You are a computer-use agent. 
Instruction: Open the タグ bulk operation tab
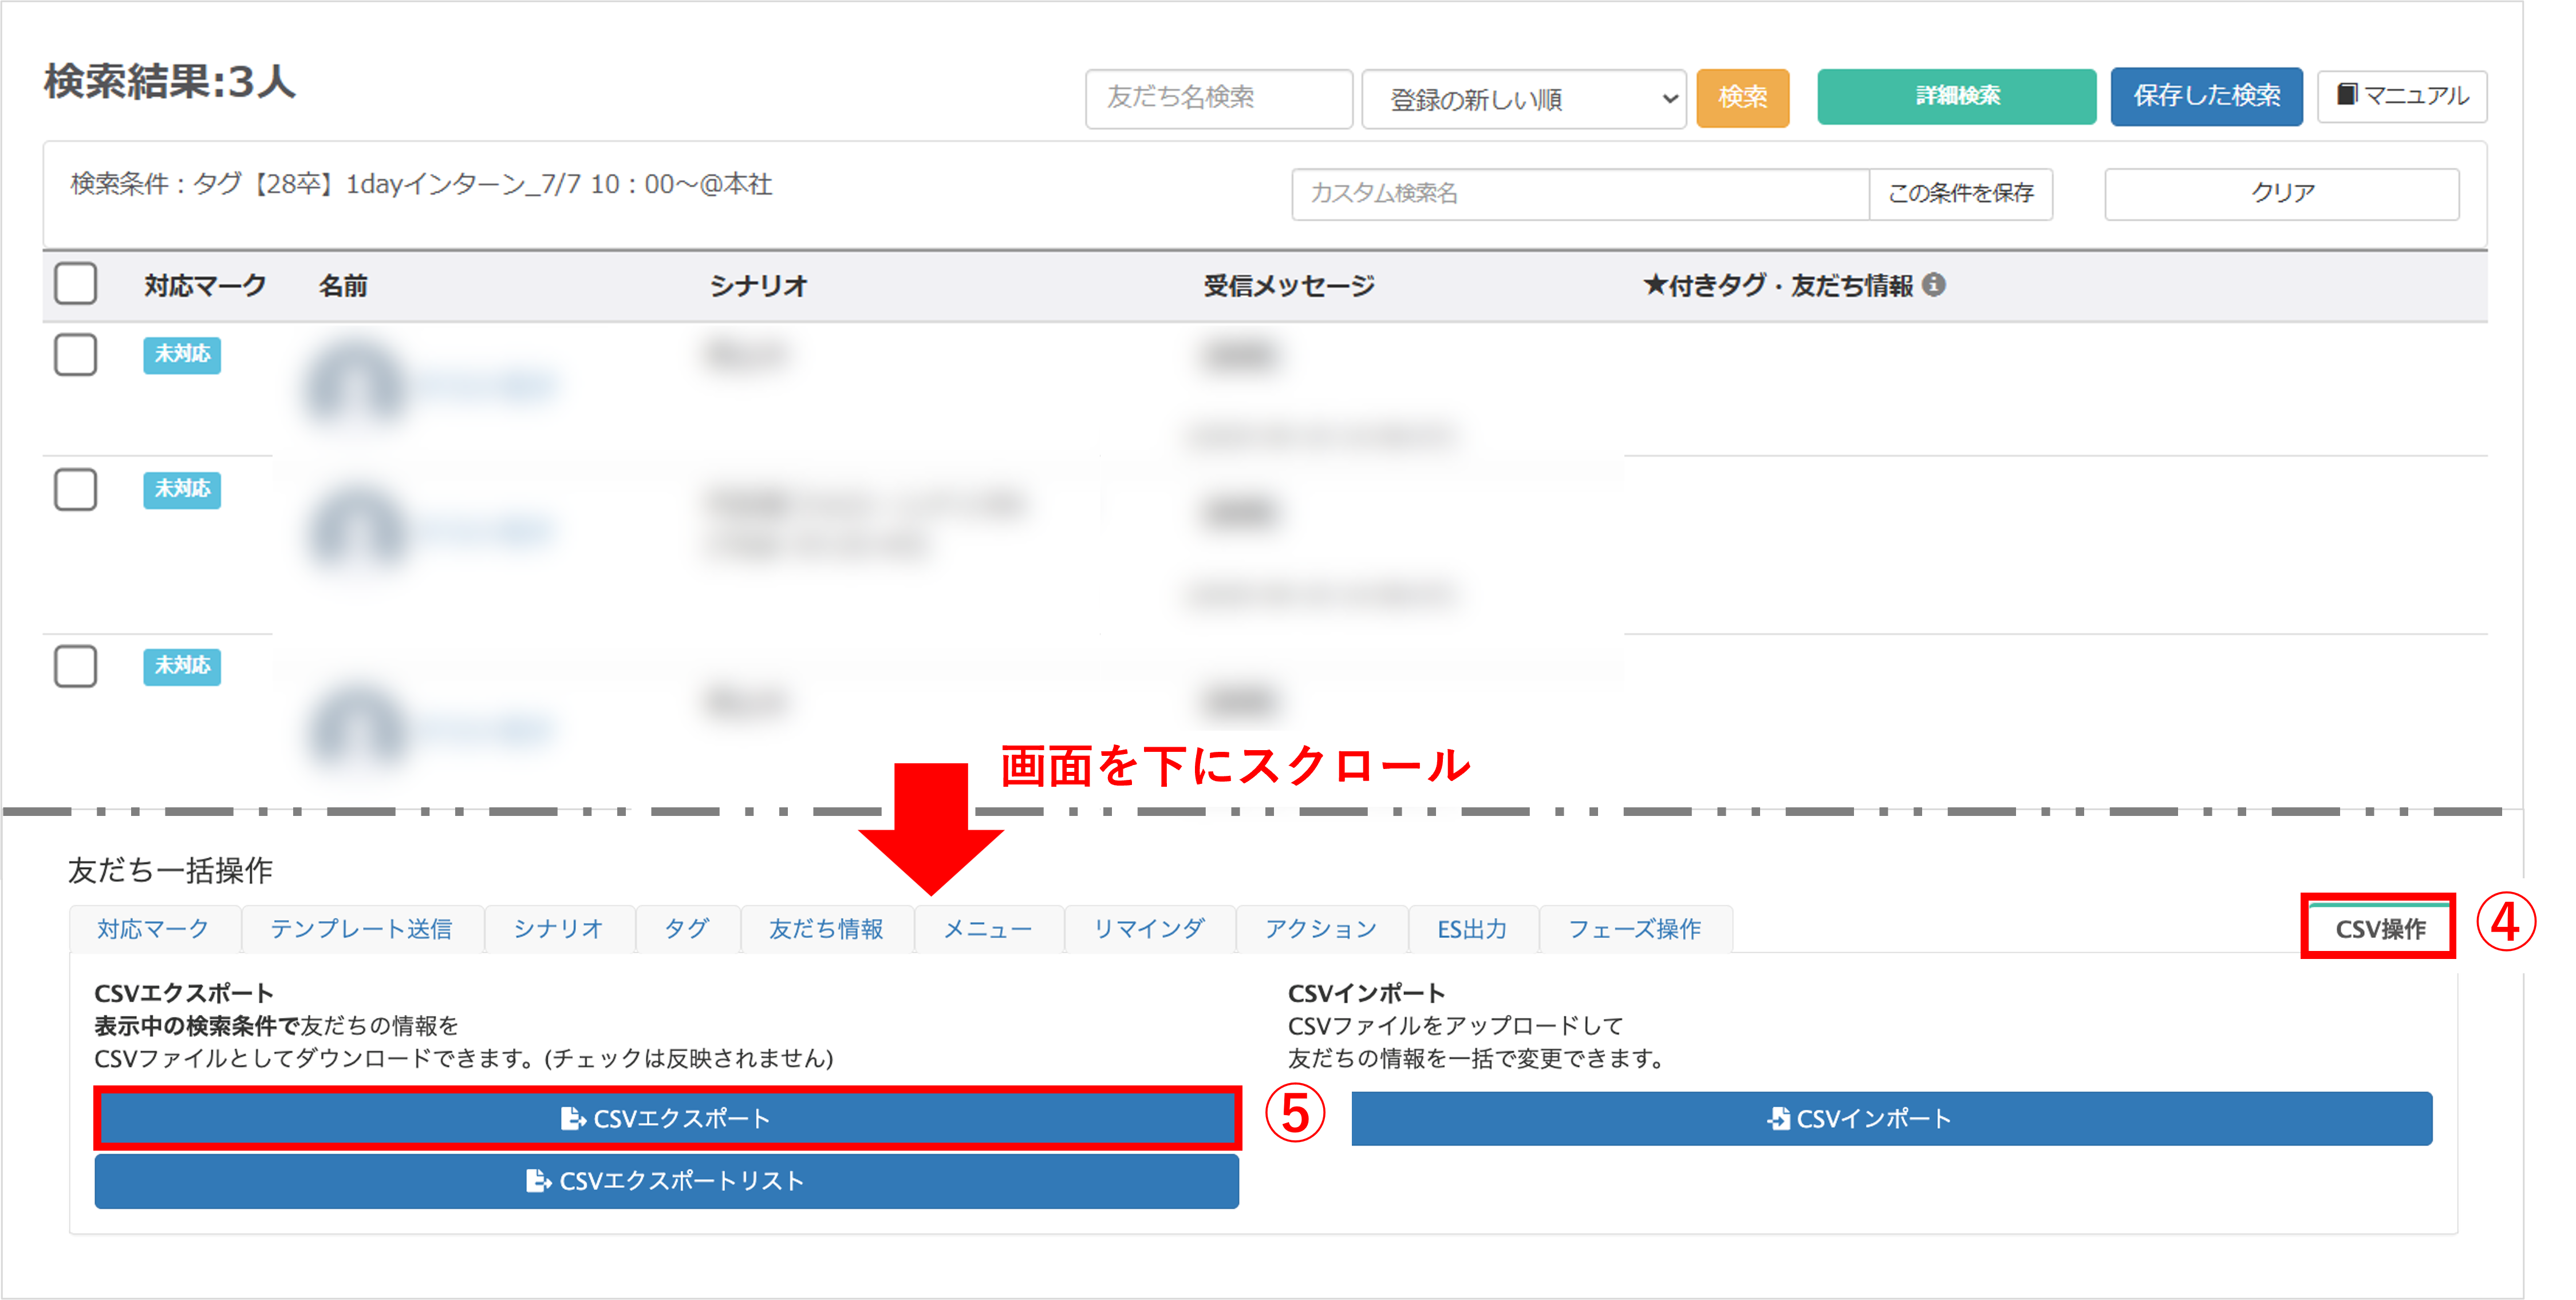[687, 928]
